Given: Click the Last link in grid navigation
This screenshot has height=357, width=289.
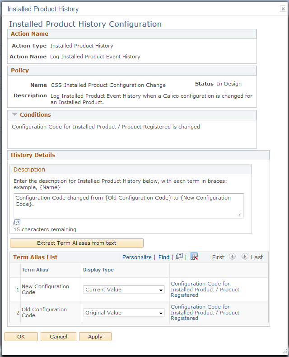Looking at the screenshot, I should [257, 257].
